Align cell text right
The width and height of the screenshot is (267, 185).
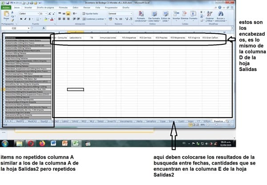point(68,19)
